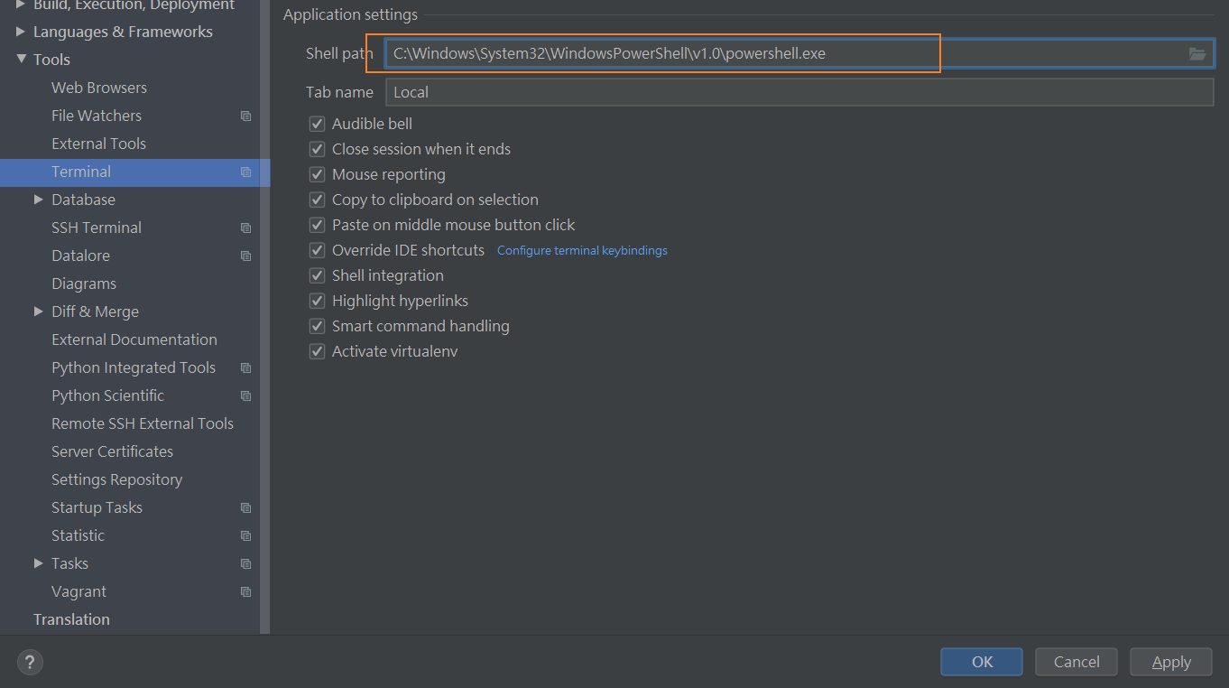Select the Web Browsers settings page

[99, 87]
